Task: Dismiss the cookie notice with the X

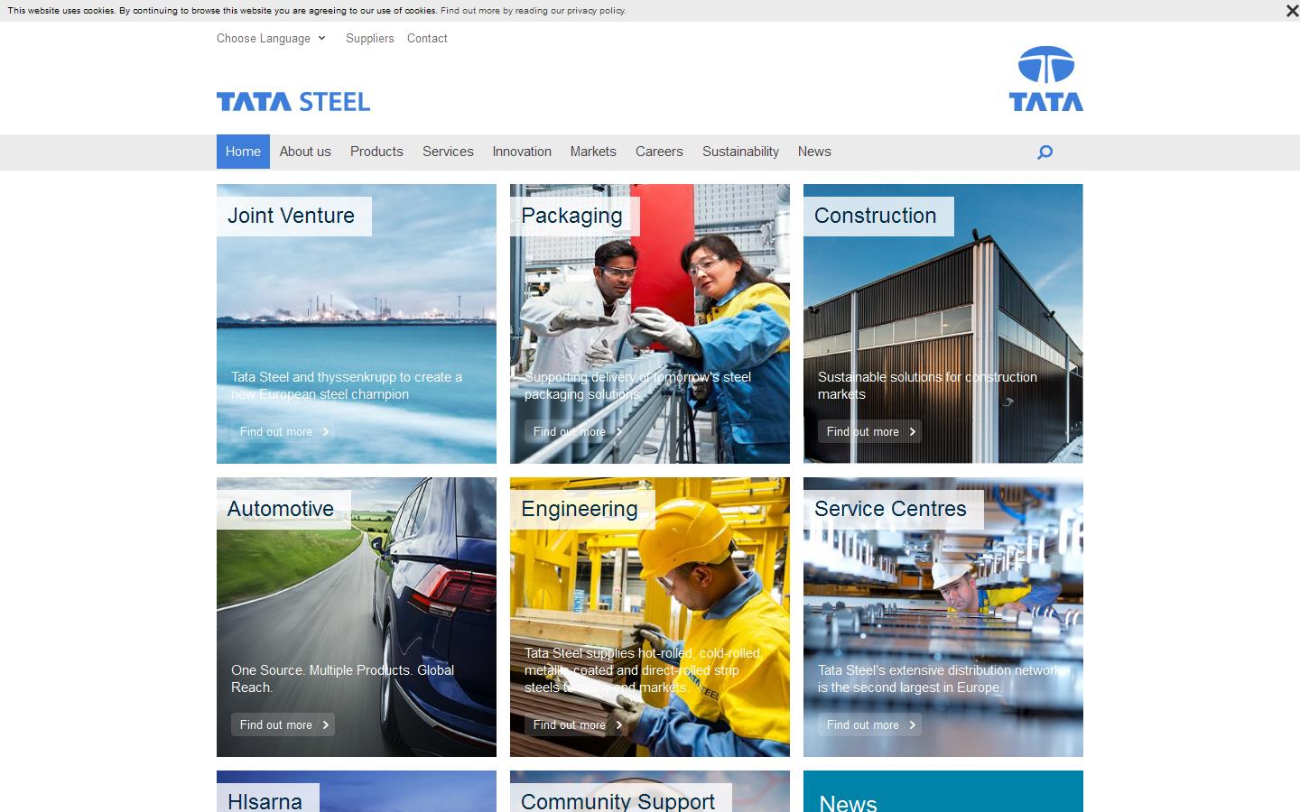Action: coord(1292,11)
